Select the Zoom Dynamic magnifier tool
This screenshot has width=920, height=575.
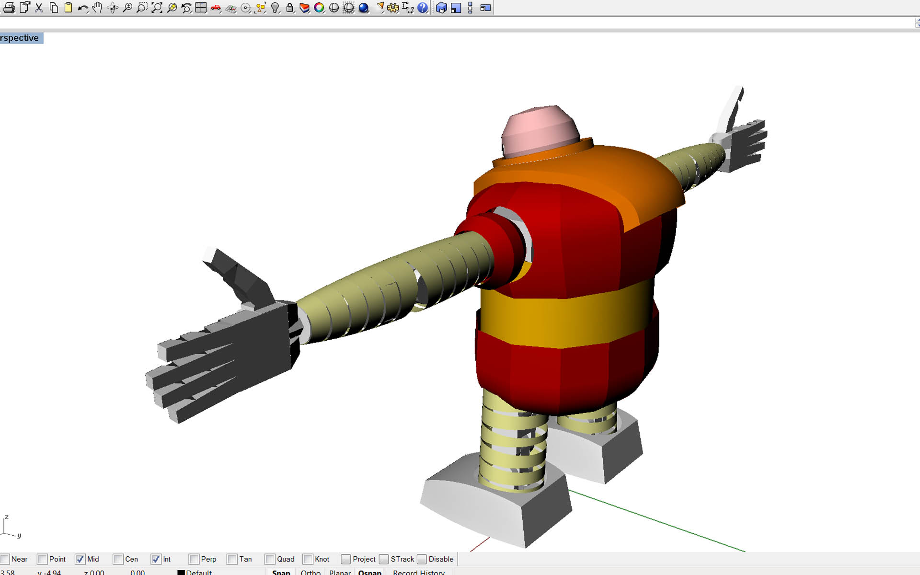(127, 8)
